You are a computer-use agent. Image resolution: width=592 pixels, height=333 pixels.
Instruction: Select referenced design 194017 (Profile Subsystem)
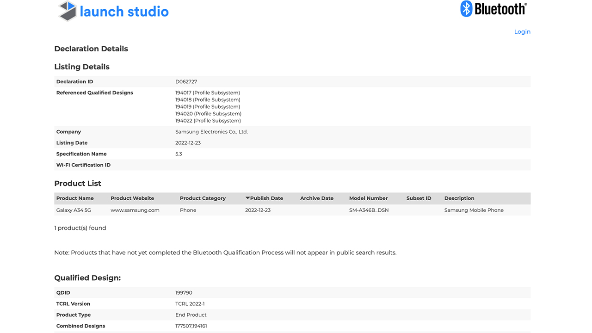[208, 93]
